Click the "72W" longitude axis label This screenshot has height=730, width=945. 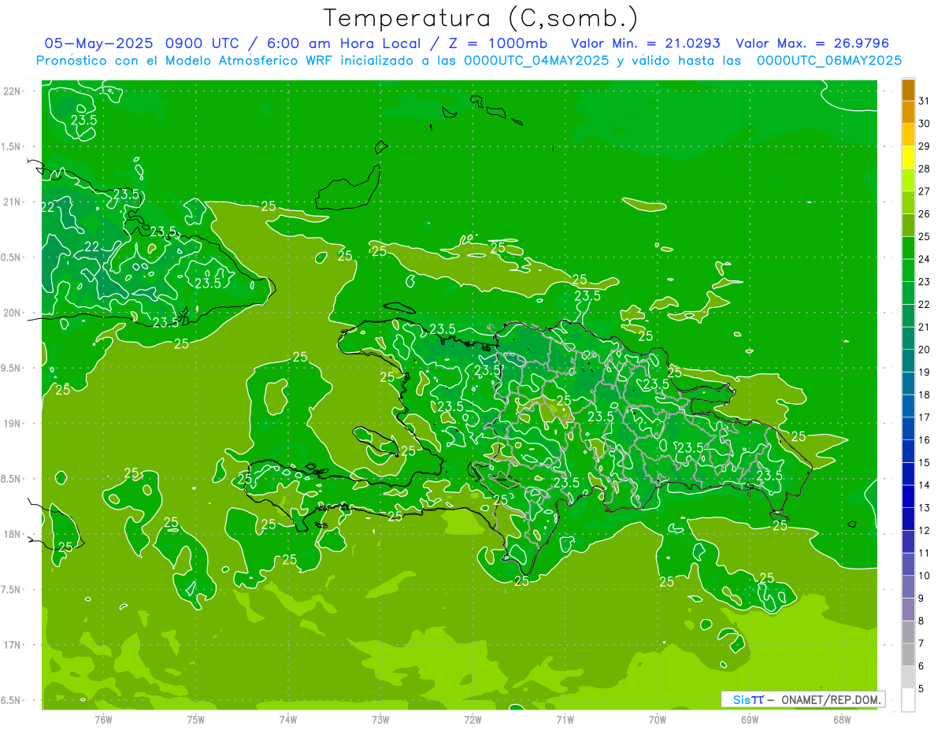[x=472, y=720]
